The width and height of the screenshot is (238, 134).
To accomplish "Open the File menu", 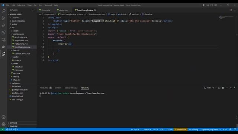I will click(8, 5).
